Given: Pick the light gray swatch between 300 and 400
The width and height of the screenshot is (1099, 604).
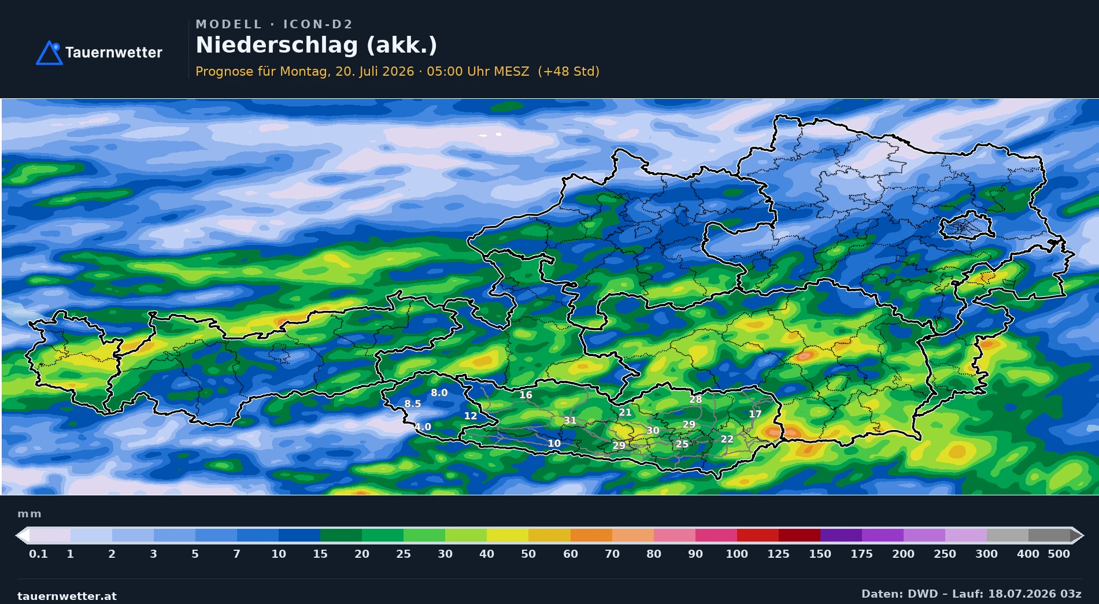Looking at the screenshot, I should 1008,535.
